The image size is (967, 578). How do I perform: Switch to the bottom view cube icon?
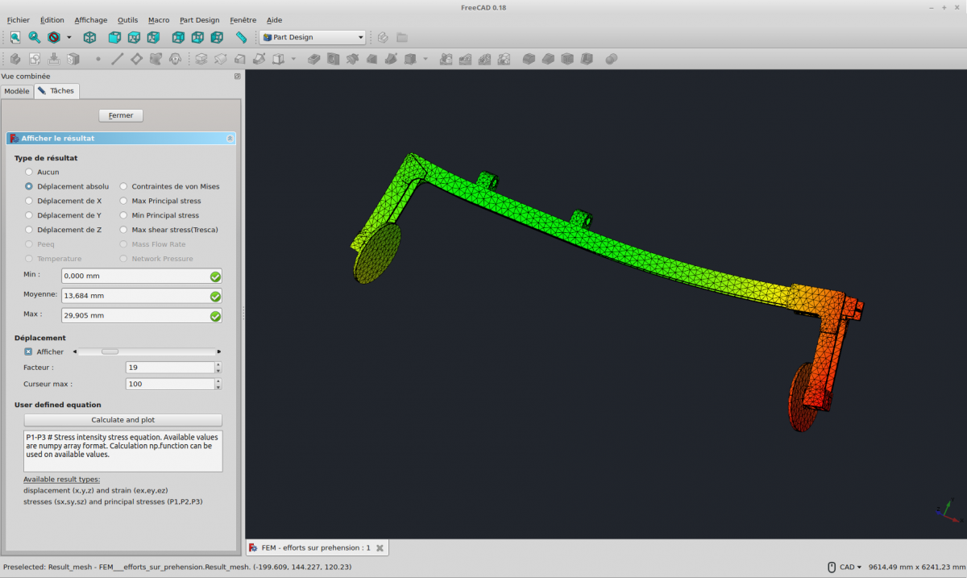click(x=197, y=37)
